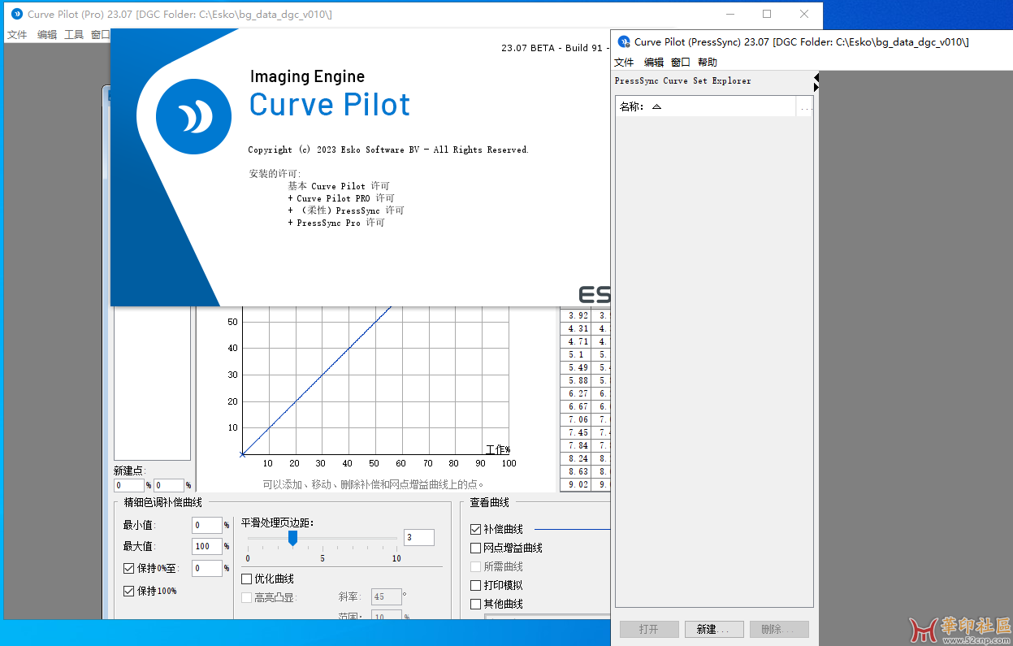This screenshot has width=1013, height=646.
Task: Click the 最大值 input field showing 100
Action: [x=207, y=547]
